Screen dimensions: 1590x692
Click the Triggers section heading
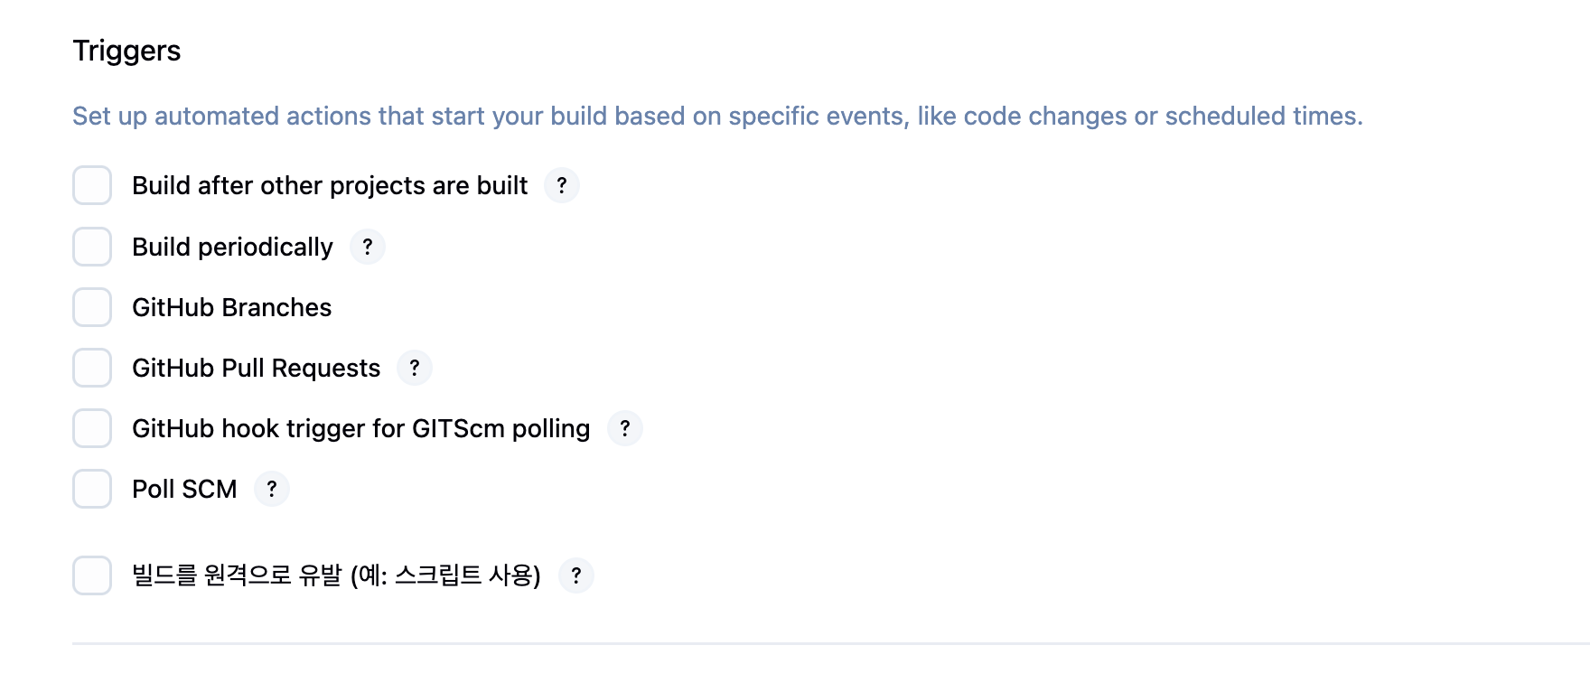(x=126, y=51)
